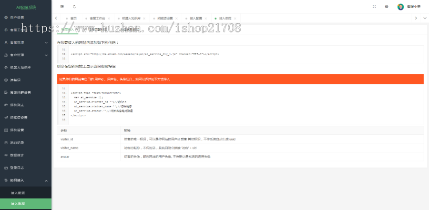Click the icon beside 常见问题设置
Viewport: 429px width, 210px height.
pos(6,92)
